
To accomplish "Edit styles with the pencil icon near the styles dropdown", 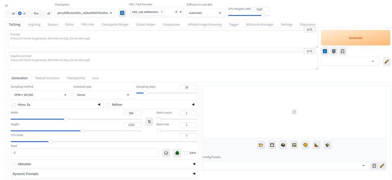I will point(386,61).
